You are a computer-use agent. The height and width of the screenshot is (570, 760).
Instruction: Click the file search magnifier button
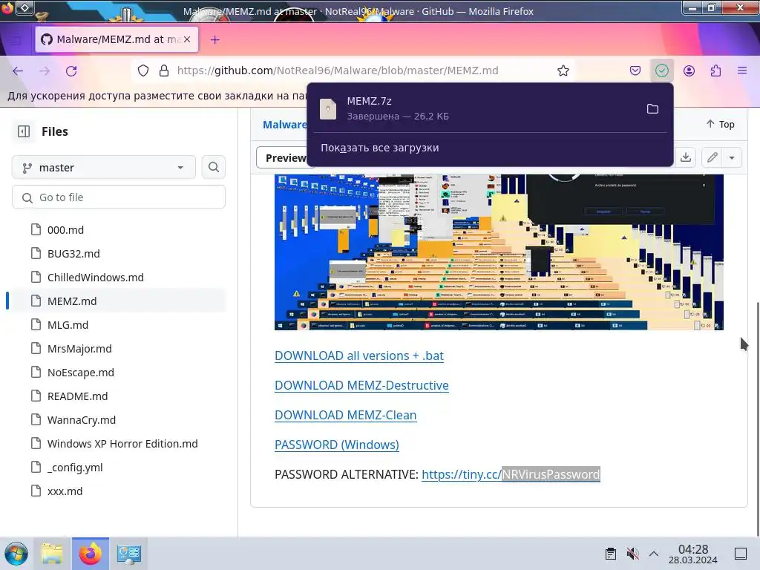[x=213, y=167]
